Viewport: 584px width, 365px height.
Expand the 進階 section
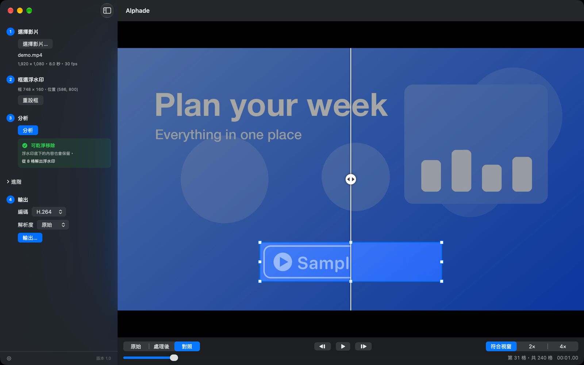click(14, 182)
